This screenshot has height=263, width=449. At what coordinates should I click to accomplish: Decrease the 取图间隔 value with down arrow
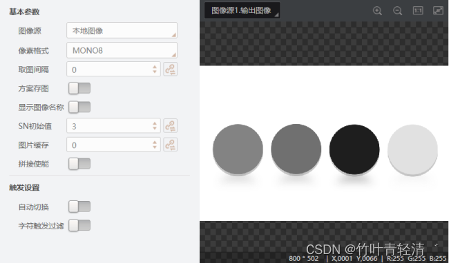(155, 72)
